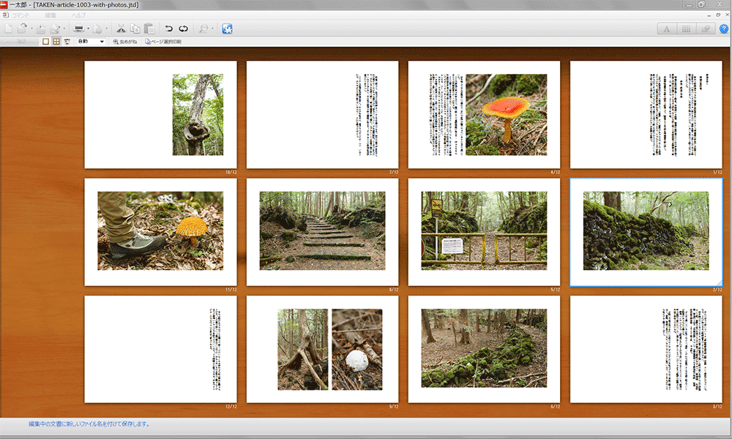
Task: Click the redo arrow icon
Action: (184, 29)
